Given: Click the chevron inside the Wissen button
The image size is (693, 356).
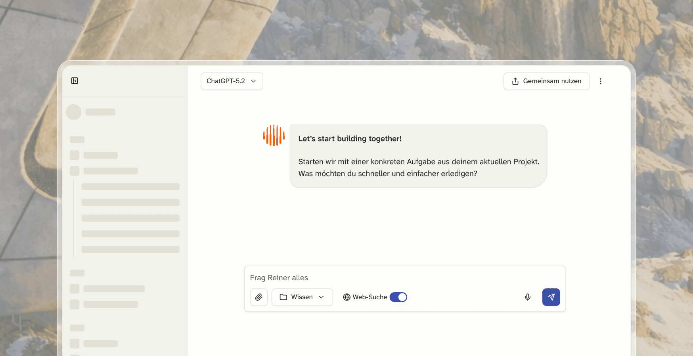Looking at the screenshot, I should tap(322, 297).
